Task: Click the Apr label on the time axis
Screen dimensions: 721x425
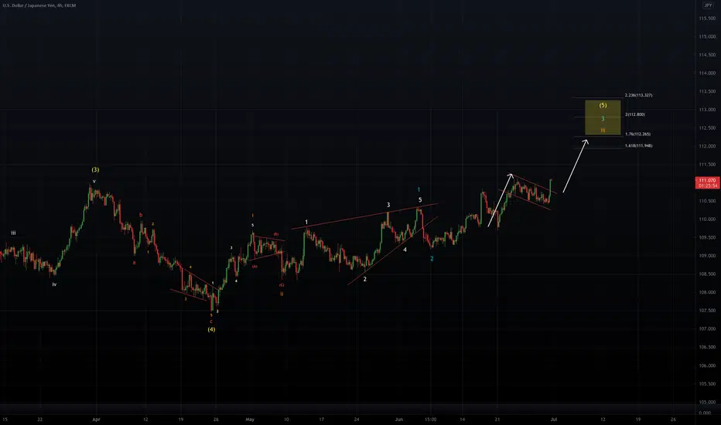Action: pos(96,420)
